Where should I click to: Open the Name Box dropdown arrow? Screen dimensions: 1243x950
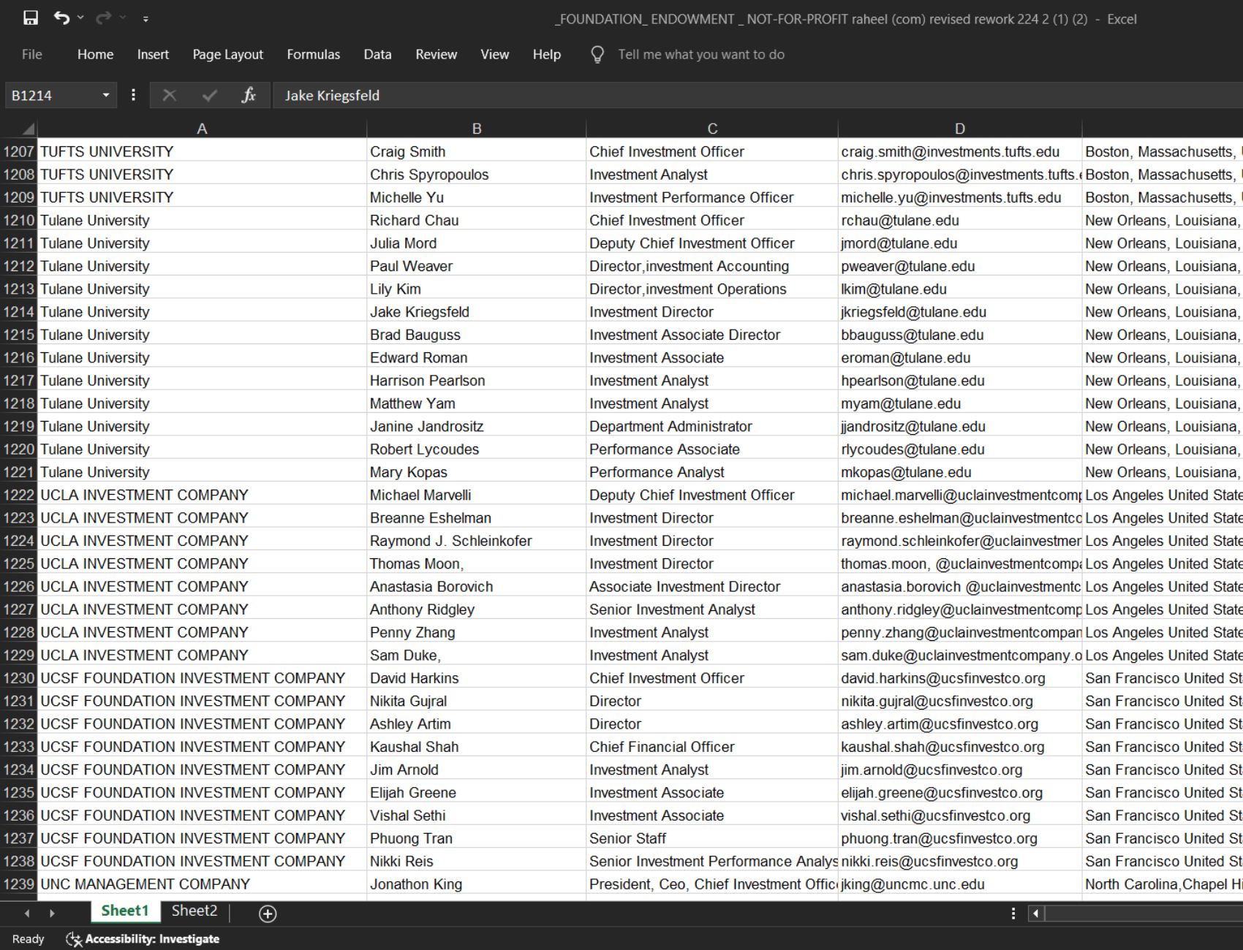pyautogui.click(x=106, y=96)
